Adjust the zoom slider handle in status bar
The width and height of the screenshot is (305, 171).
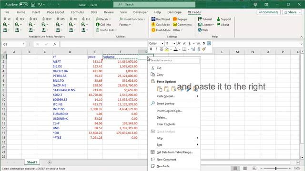[x=275, y=168]
